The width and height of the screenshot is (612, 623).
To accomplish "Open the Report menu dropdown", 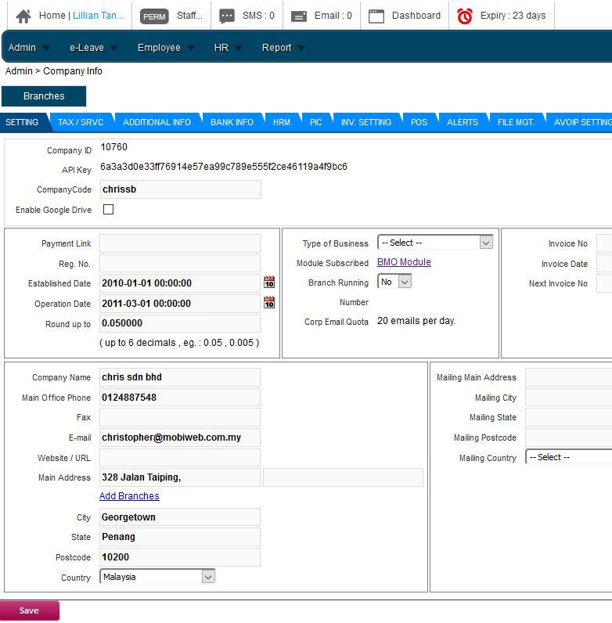I will [x=283, y=48].
